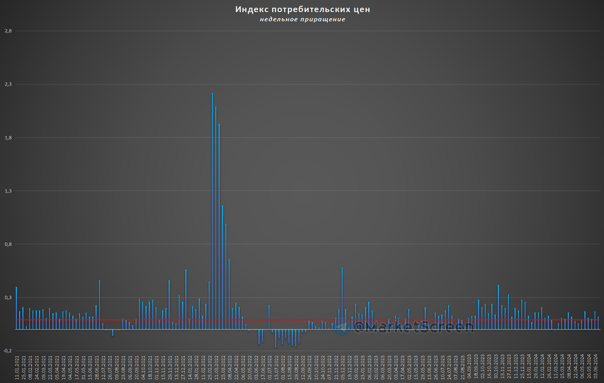Select the y-axis label 1,3

(8, 191)
